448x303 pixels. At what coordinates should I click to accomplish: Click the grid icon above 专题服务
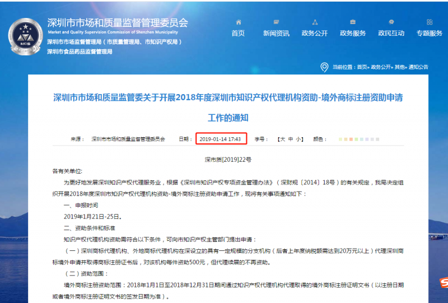click(429, 22)
